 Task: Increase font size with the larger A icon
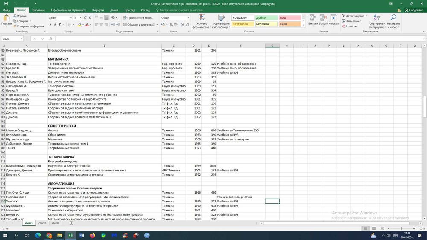85,17
